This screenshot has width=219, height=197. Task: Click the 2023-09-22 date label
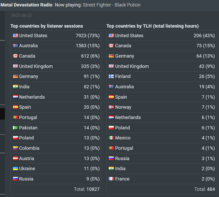tap(21, 15)
